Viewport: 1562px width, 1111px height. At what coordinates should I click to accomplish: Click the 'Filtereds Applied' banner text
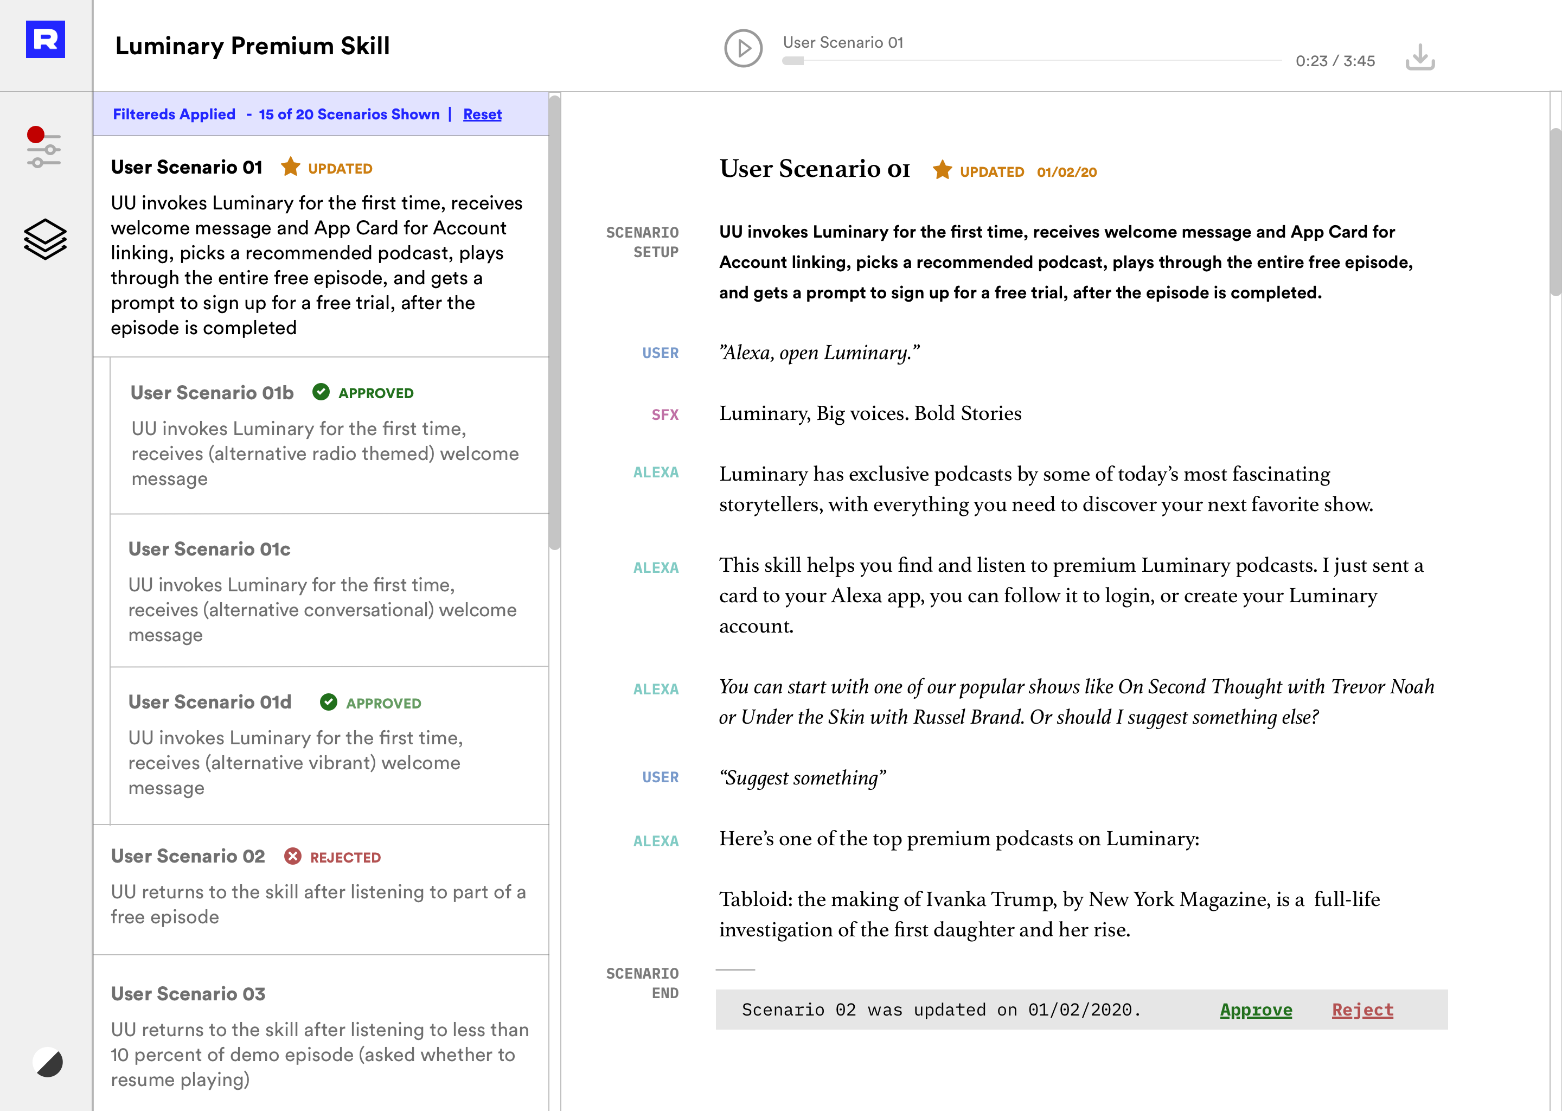tap(174, 114)
